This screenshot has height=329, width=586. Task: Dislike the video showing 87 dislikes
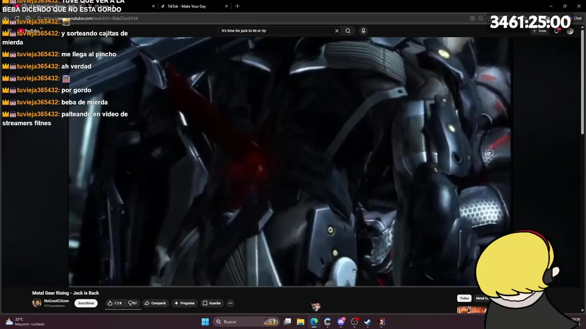click(133, 303)
